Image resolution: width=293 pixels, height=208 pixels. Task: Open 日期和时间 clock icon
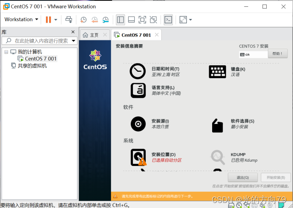pos(138,71)
